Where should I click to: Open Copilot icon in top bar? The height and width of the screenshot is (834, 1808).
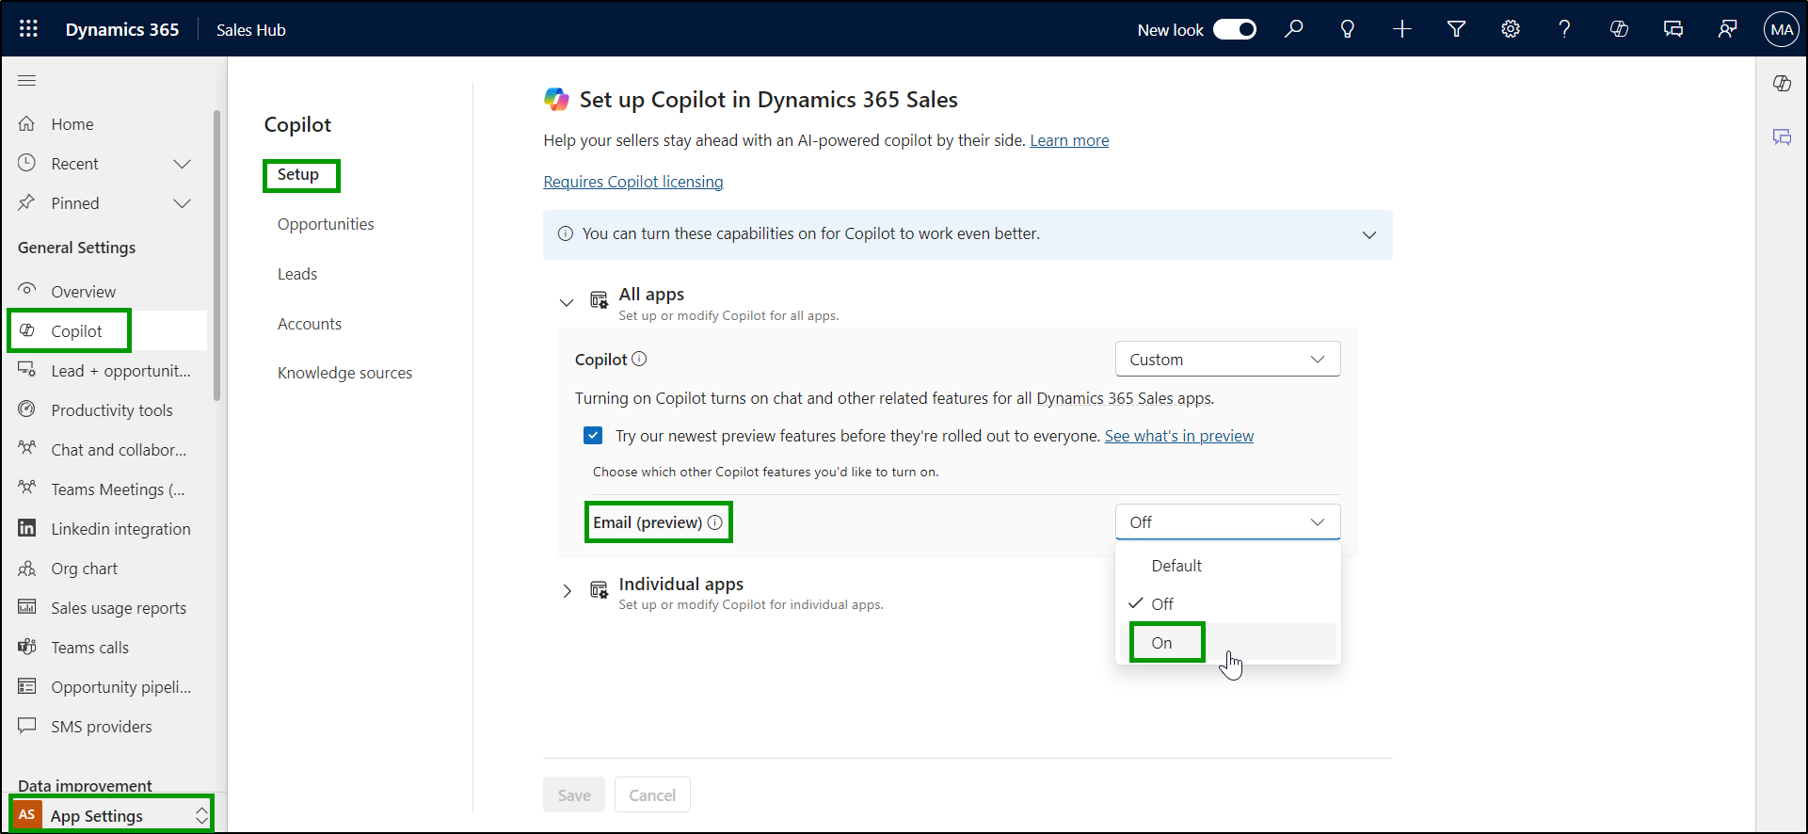coord(1619,29)
